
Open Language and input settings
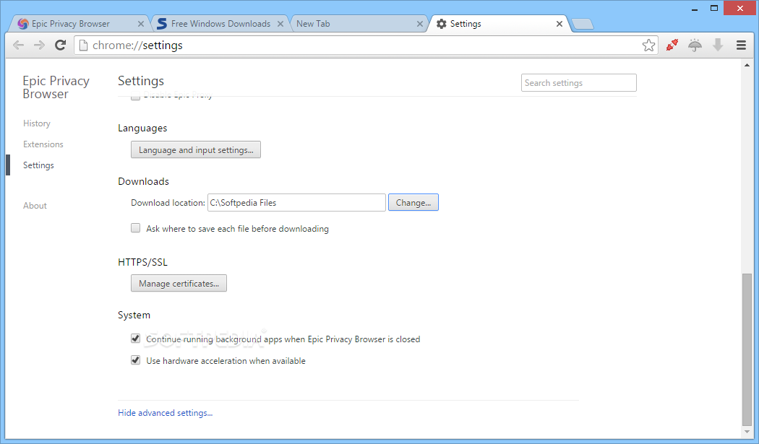point(196,150)
